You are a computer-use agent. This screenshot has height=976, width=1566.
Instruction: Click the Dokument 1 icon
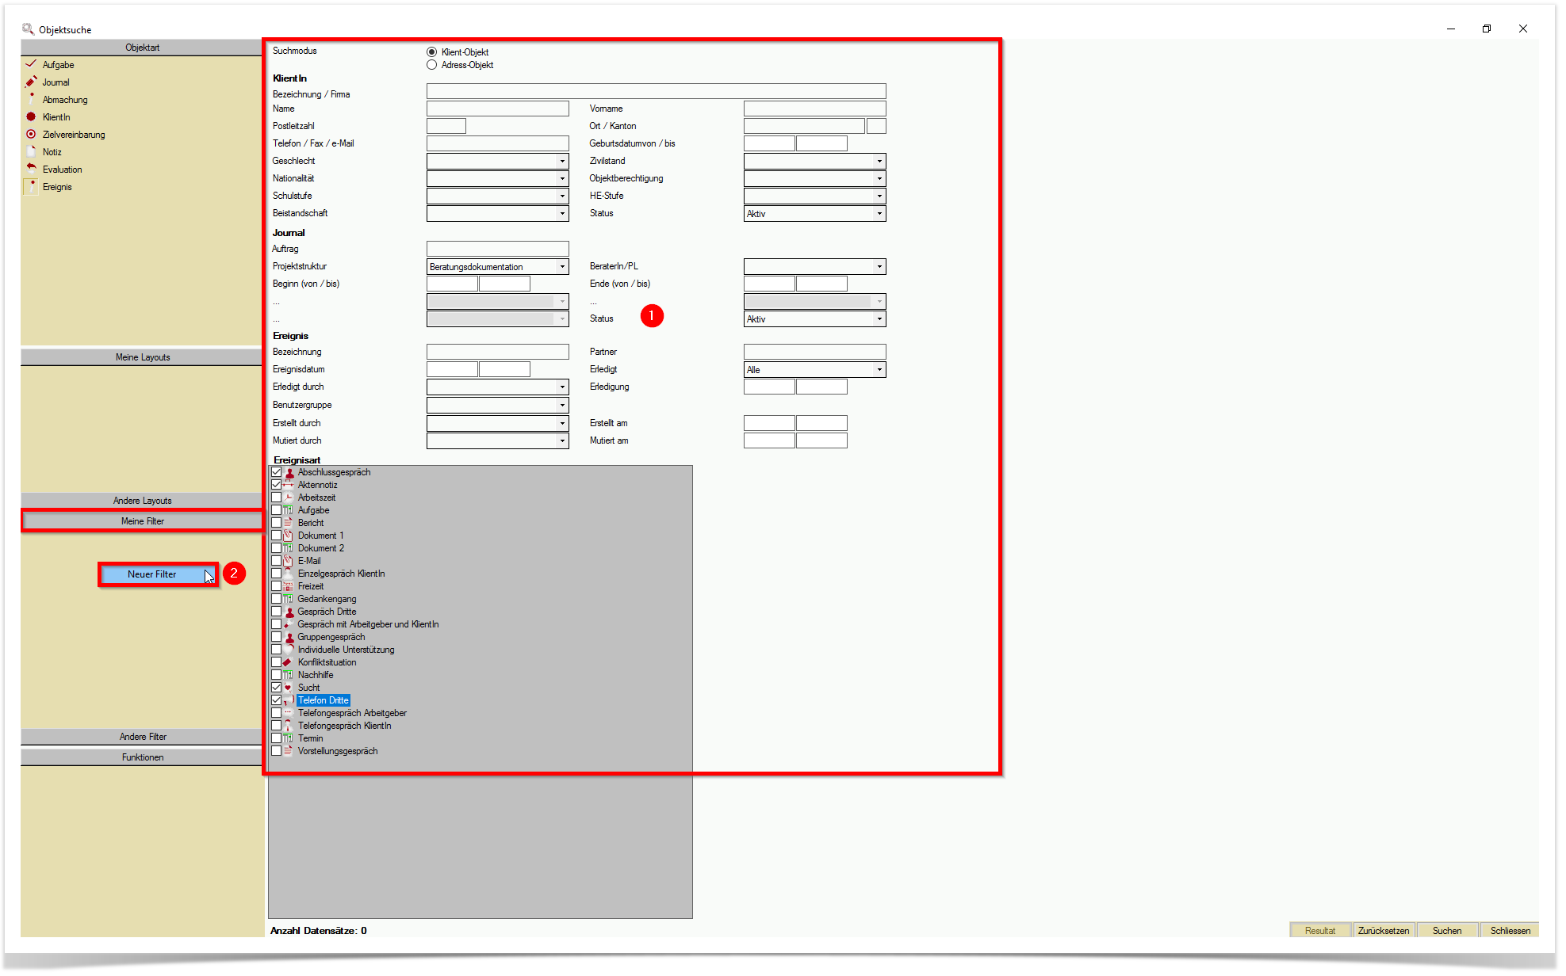pyautogui.click(x=289, y=536)
